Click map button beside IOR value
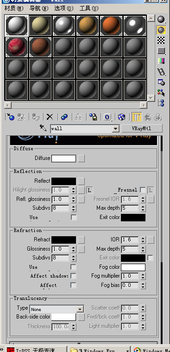This screenshot has width=170, height=352. coord(151,240)
